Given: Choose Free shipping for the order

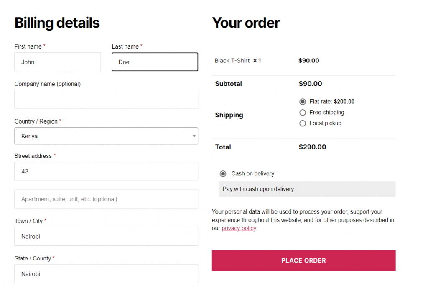Looking at the screenshot, I should (x=303, y=112).
